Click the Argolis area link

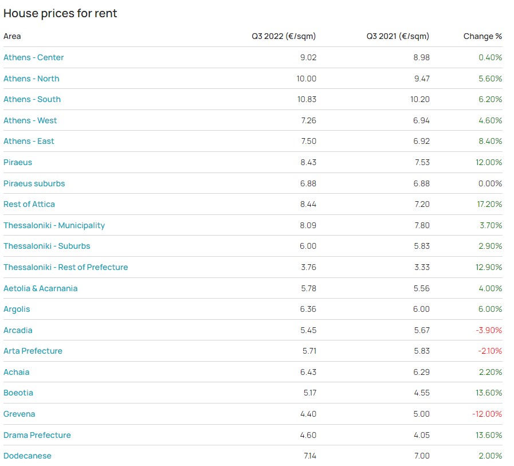[x=17, y=310]
